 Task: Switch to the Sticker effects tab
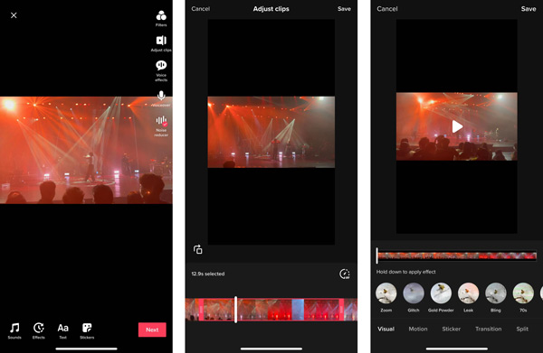(452, 329)
